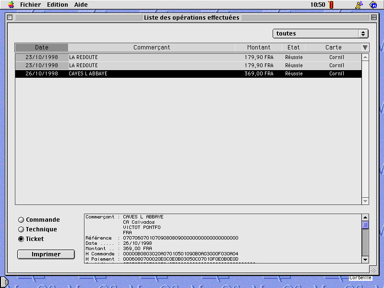384x288 pixels.
Task: Click the window resize grip corner
Action: [373, 271]
